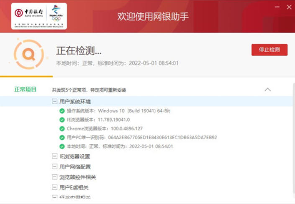Image resolution: width=295 pixels, height=204 pixels.
Task: Click the orange detection progress bar
Action: (26, 76)
